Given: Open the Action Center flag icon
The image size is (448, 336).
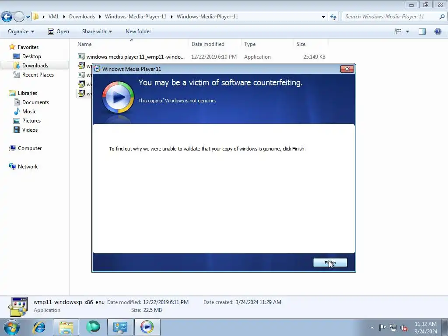Looking at the screenshot, I should (x=382, y=327).
